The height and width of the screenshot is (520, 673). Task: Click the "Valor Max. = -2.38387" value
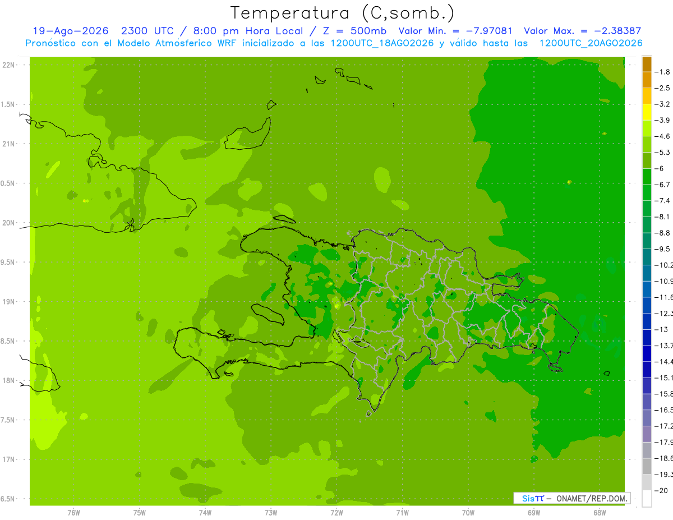(x=583, y=31)
